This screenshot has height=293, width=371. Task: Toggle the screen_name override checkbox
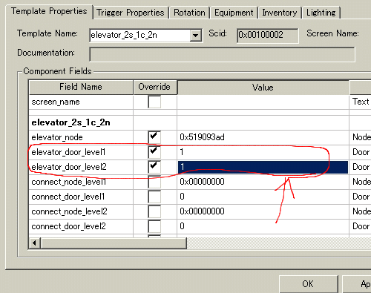154,102
